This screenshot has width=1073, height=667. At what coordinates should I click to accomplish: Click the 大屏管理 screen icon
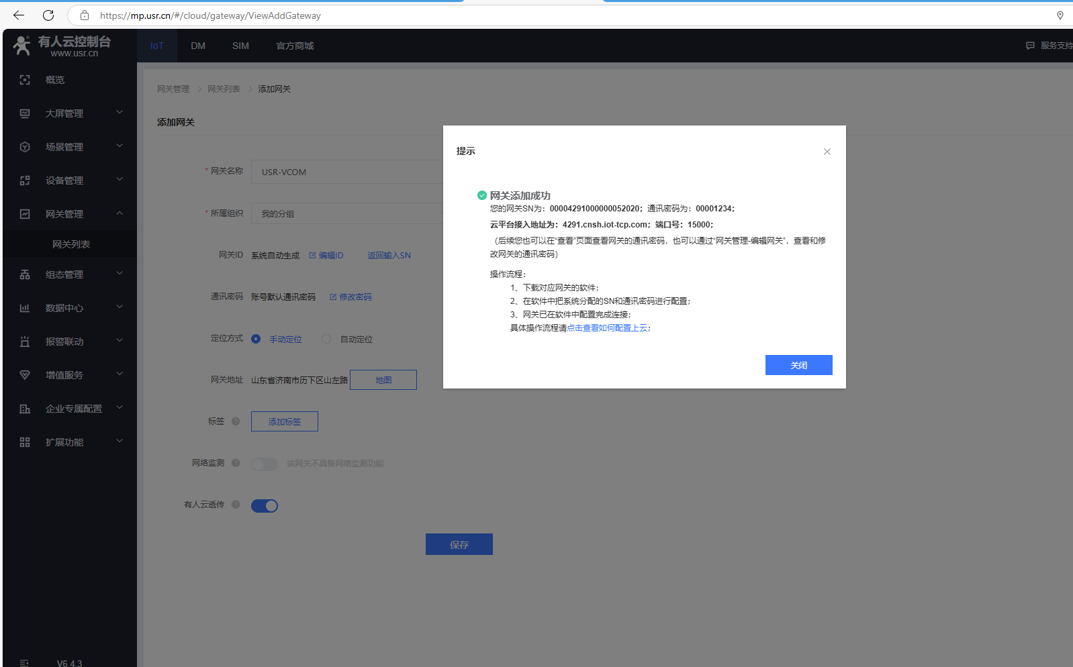pyautogui.click(x=25, y=113)
